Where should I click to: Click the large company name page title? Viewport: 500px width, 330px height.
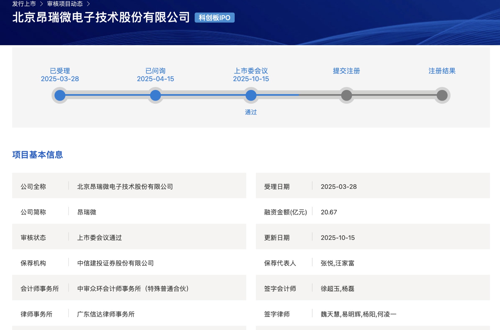[101, 18]
